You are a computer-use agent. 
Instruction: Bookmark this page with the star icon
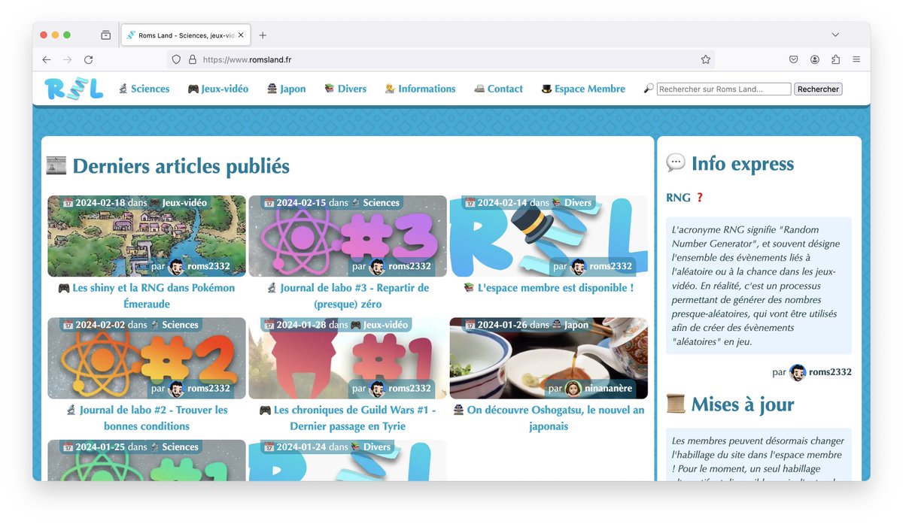[706, 59]
